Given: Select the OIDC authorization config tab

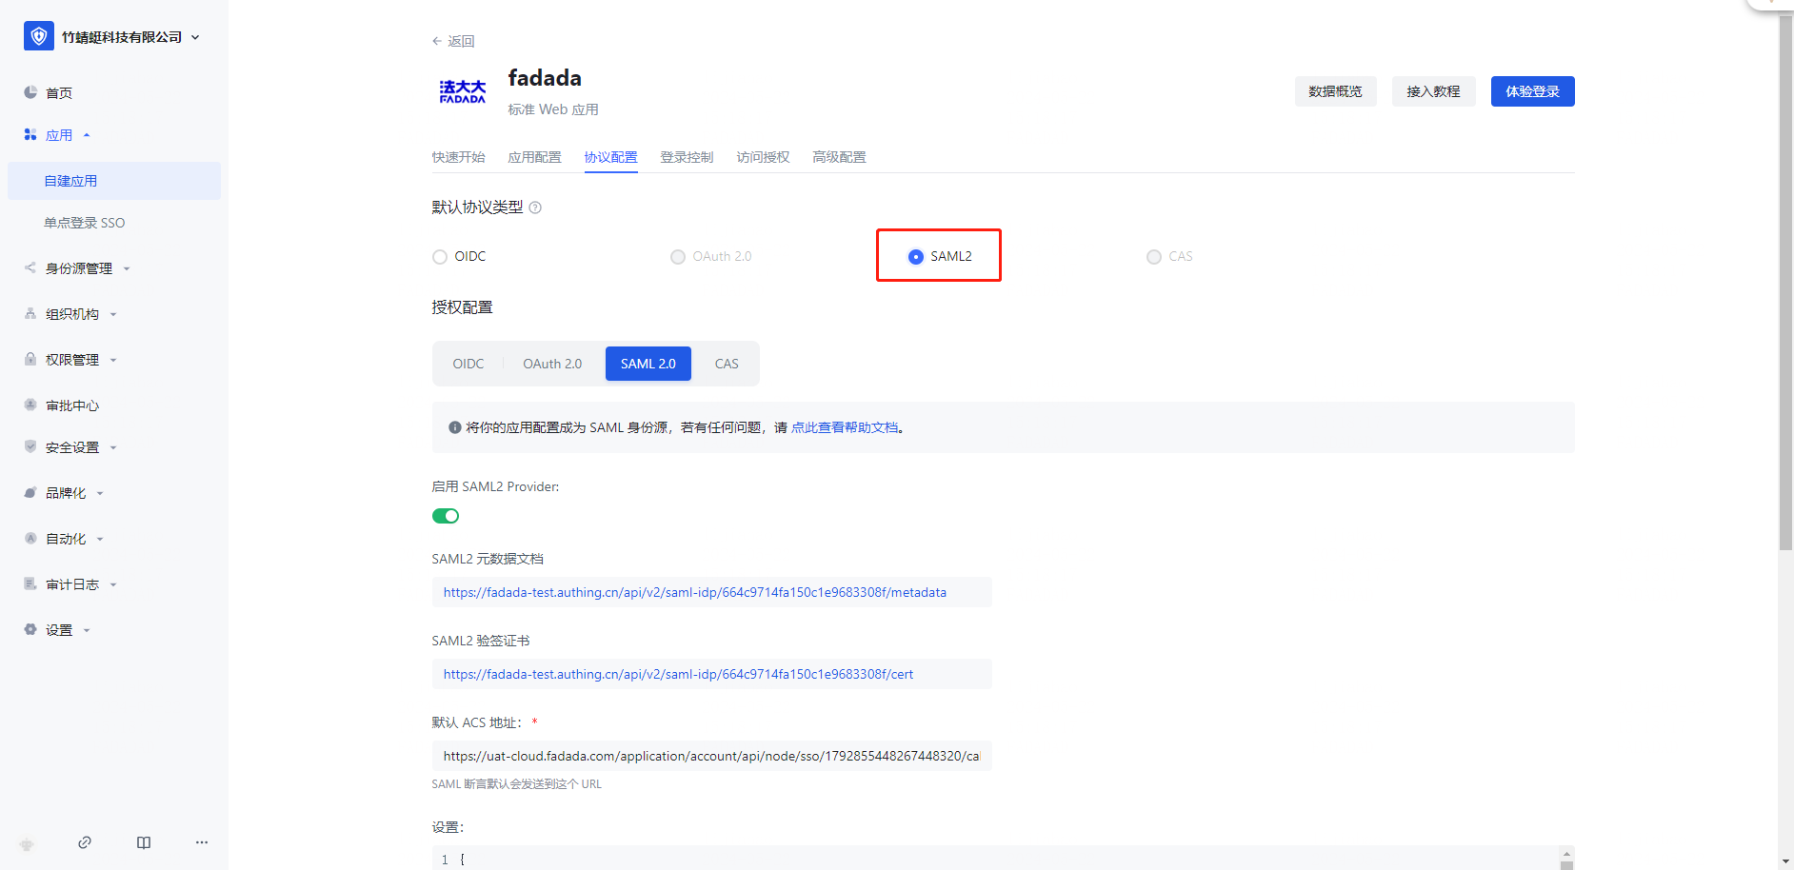Looking at the screenshot, I should [x=468, y=364].
